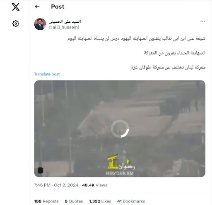Open the @ali3_husseini handle link
212x205 pixels.
[x=64, y=27]
